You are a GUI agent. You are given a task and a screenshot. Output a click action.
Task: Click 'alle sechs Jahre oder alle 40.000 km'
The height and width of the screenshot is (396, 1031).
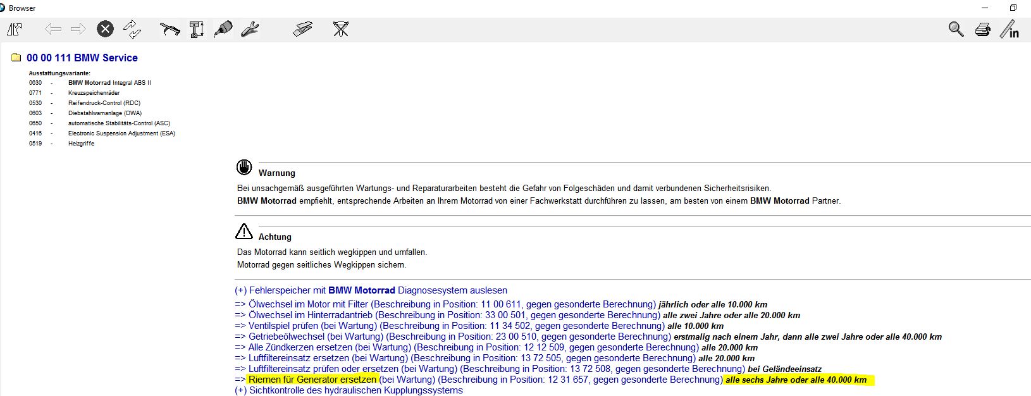click(x=796, y=380)
